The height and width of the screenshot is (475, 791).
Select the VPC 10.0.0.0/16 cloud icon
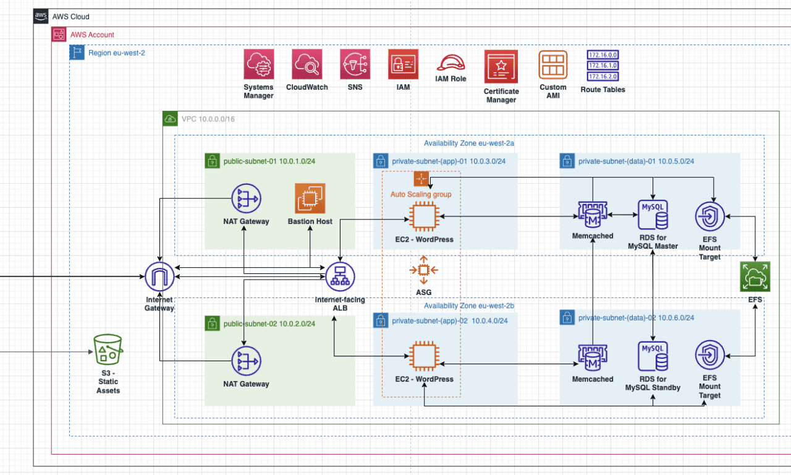pos(170,118)
